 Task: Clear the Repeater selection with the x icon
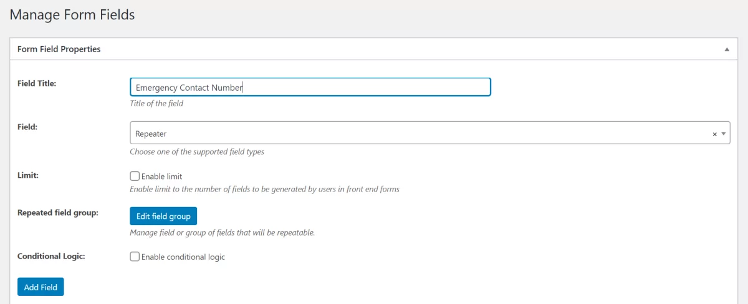pyautogui.click(x=714, y=134)
